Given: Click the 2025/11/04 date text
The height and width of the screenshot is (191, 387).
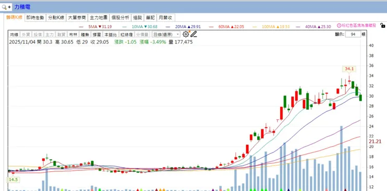Looking at the screenshot, I should coord(22,42).
